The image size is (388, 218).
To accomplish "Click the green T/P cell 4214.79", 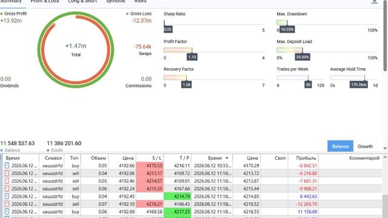I will pyautogui.click(x=178, y=196).
